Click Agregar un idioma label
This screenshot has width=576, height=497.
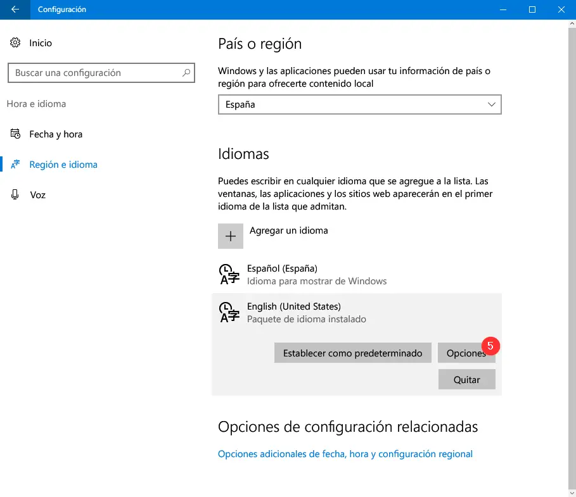289,230
